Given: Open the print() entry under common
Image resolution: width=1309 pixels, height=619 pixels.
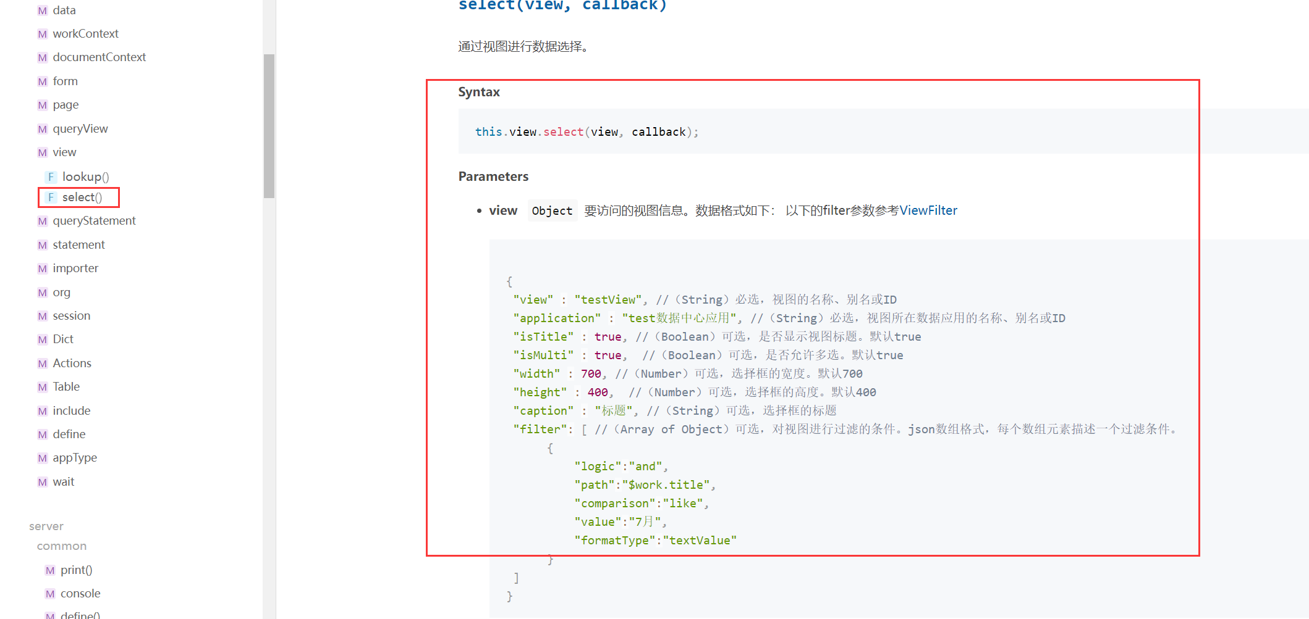Looking at the screenshot, I should [x=76, y=570].
